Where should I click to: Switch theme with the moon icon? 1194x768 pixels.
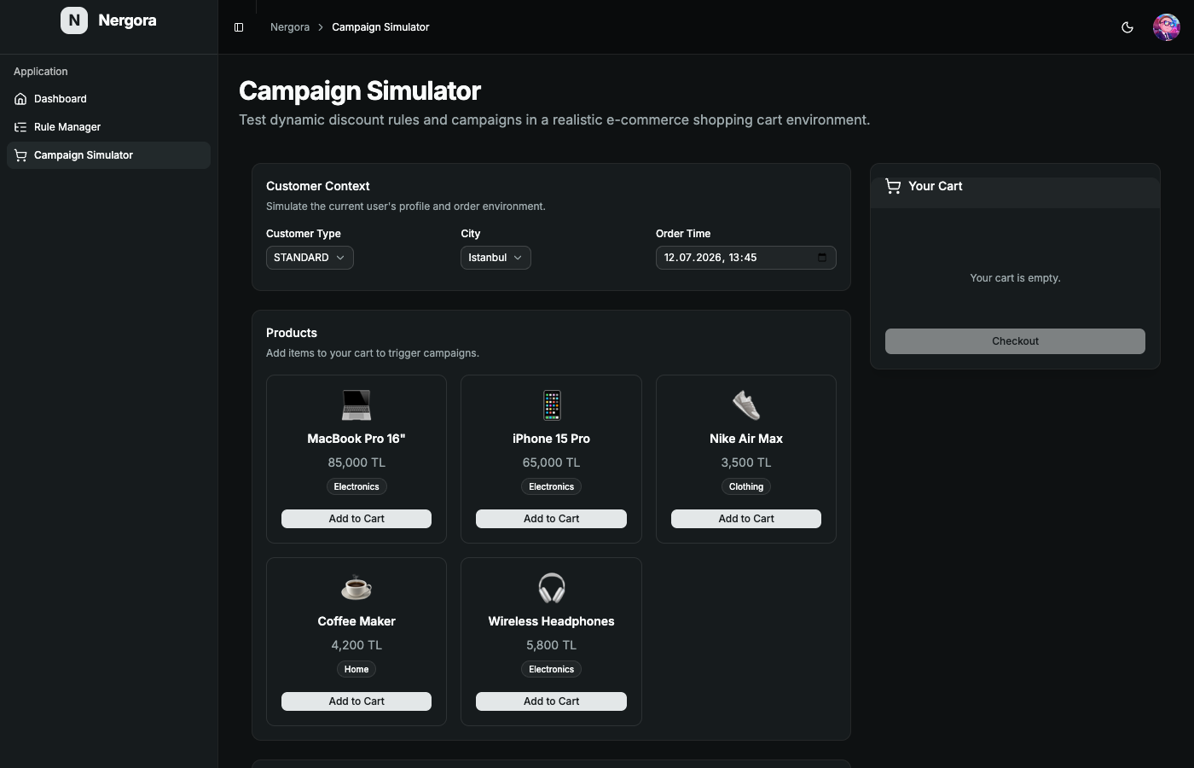(1127, 27)
